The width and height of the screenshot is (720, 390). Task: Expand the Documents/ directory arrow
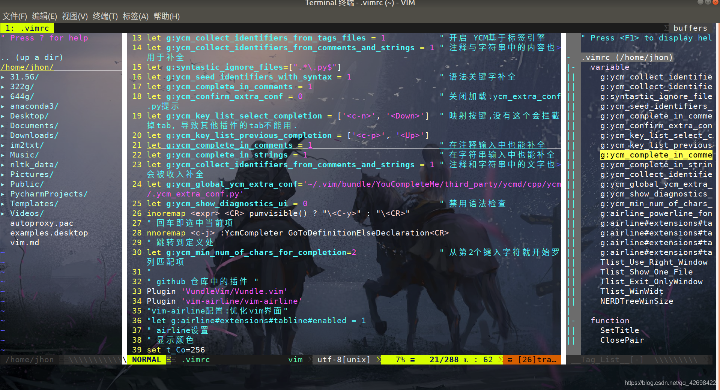pyautogui.click(x=3, y=126)
